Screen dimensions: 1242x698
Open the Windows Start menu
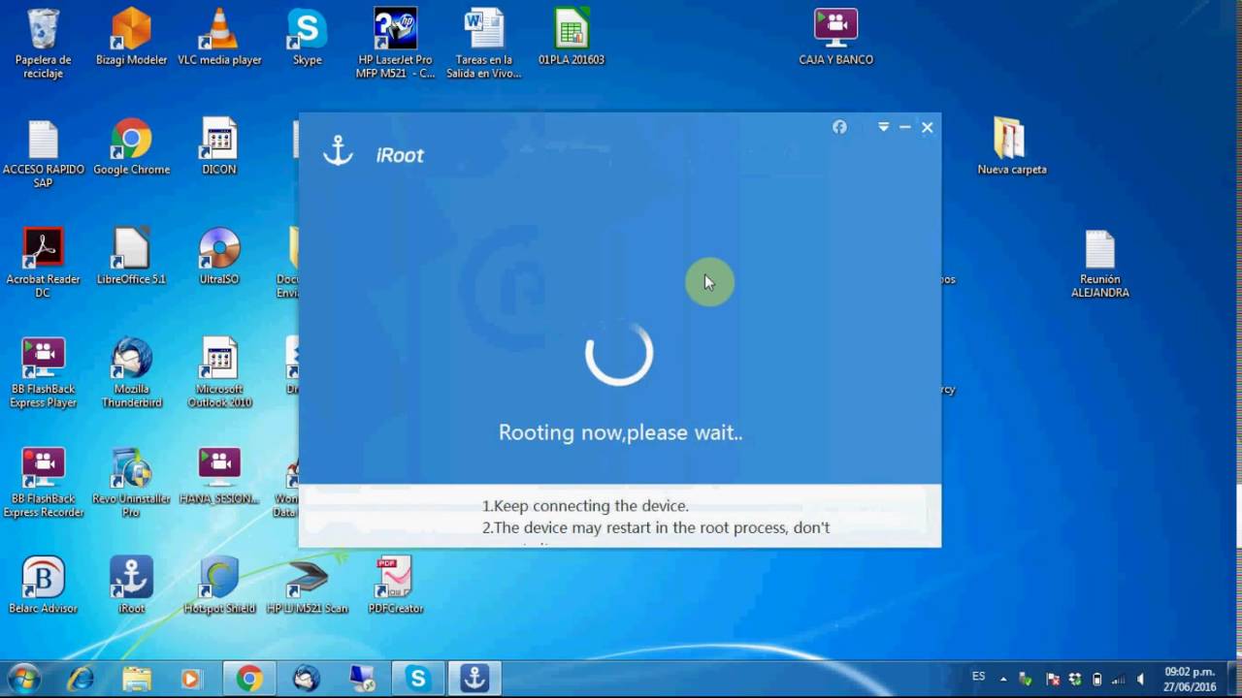(23, 679)
